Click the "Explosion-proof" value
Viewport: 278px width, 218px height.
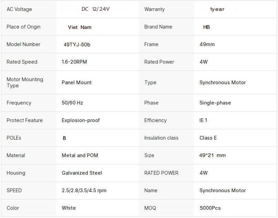pyautogui.click(x=81, y=120)
